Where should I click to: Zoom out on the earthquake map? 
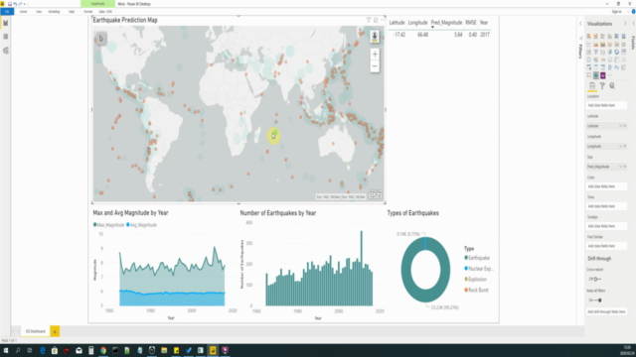coord(375,66)
